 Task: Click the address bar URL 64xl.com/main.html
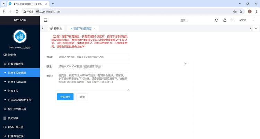click(48, 11)
